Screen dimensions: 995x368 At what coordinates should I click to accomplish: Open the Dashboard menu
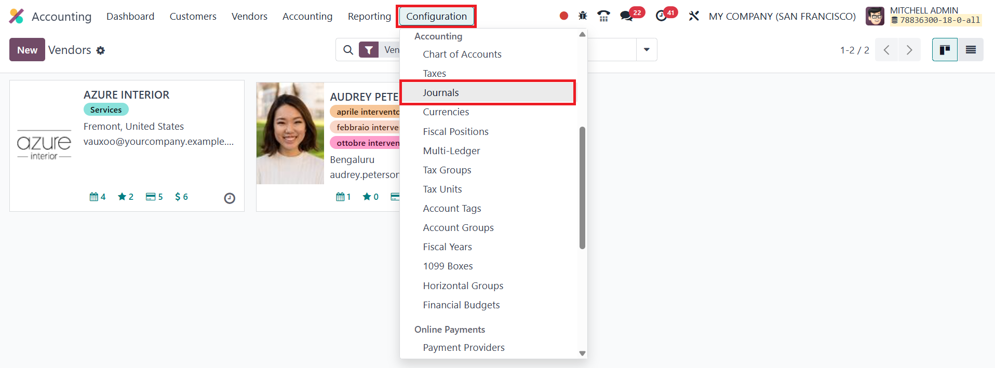pyautogui.click(x=130, y=17)
